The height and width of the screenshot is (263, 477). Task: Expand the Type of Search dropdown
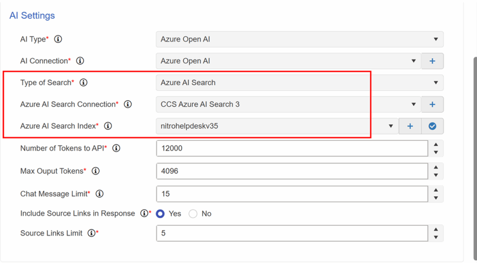[x=300, y=83]
